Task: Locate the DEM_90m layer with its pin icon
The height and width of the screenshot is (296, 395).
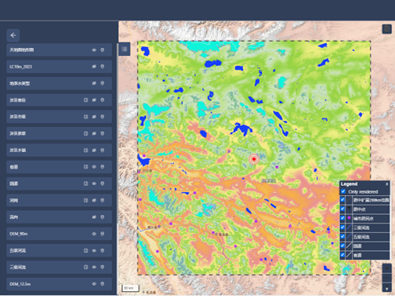Action: click(x=102, y=234)
